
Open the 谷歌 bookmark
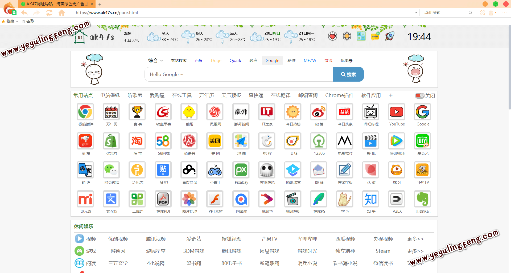[x=28, y=21]
